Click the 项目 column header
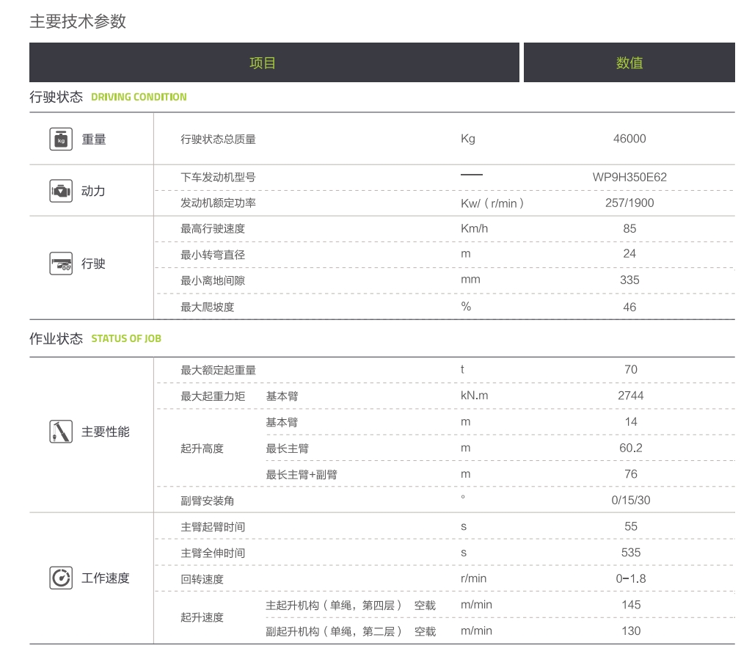Image resolution: width=752 pixels, height=654 pixels. click(x=274, y=62)
